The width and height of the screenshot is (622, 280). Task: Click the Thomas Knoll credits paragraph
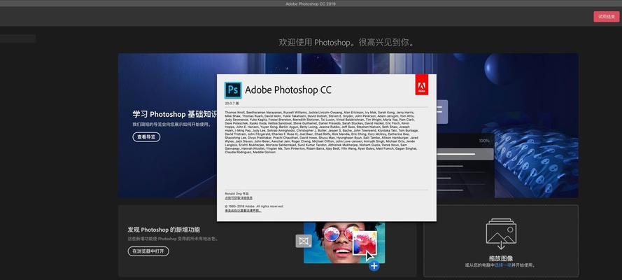321,132
